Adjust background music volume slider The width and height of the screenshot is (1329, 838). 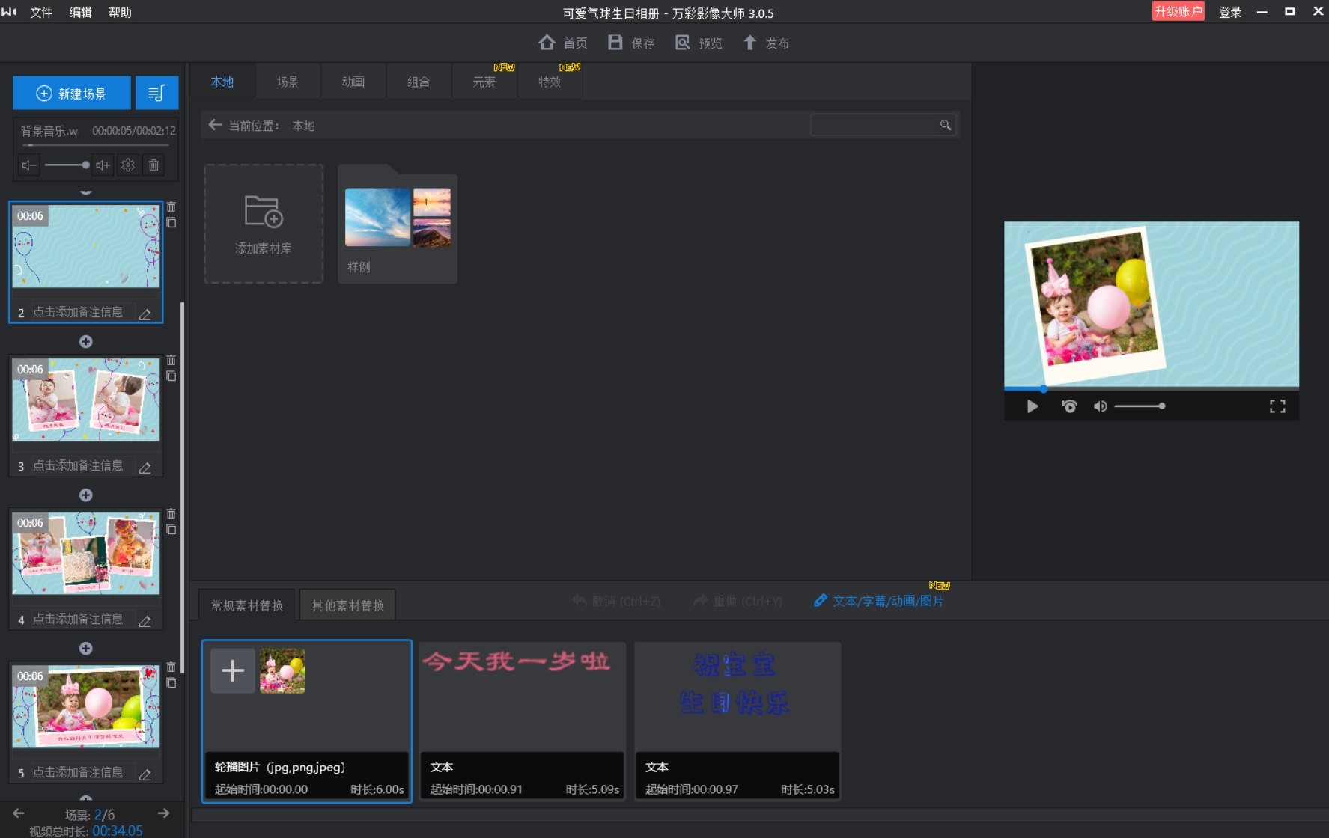tap(66, 165)
